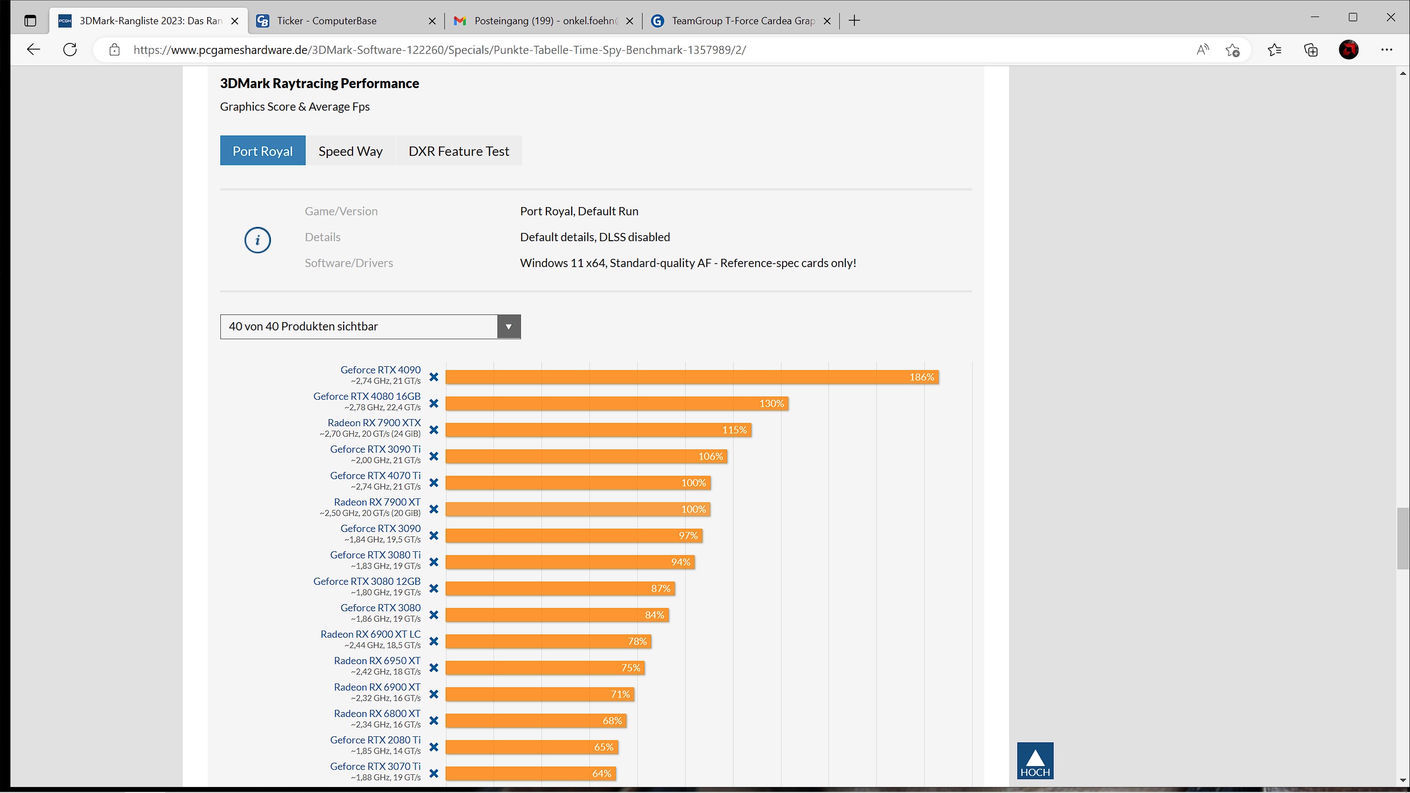
Task: Remove Radeon RX 7900 XTX via X toggle
Action: [x=434, y=430]
